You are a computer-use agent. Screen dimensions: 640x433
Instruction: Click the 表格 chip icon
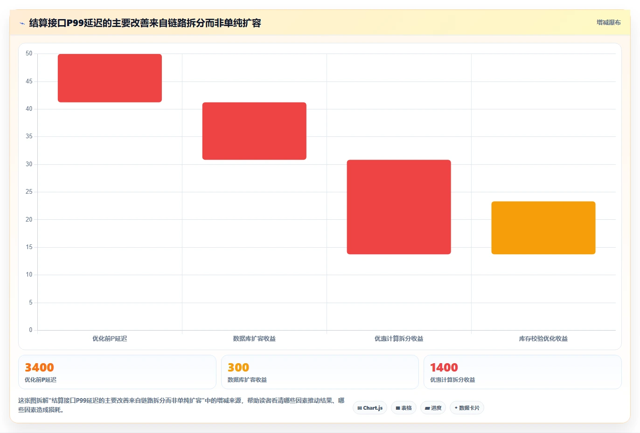[x=398, y=408]
